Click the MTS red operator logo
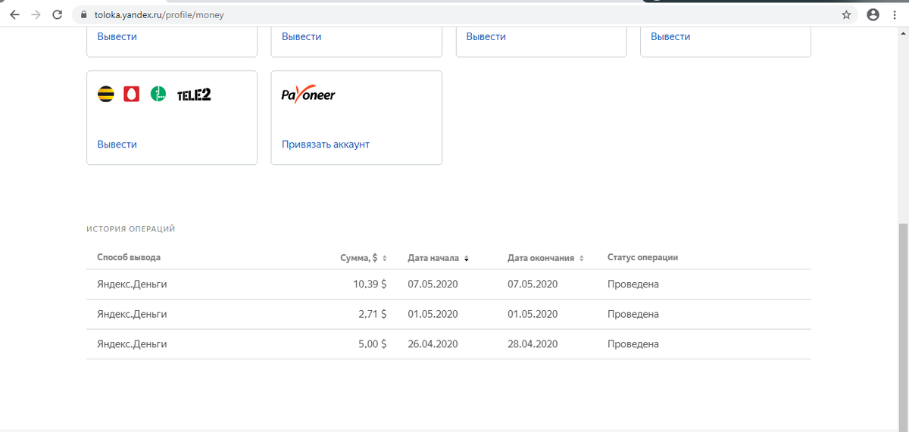 (x=132, y=95)
